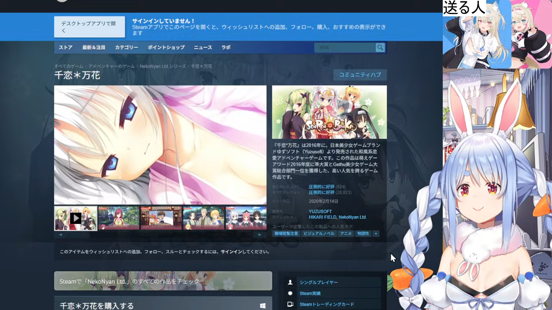Open the 最新&注目 menu
Viewport: 552px width, 310px height.
point(94,47)
